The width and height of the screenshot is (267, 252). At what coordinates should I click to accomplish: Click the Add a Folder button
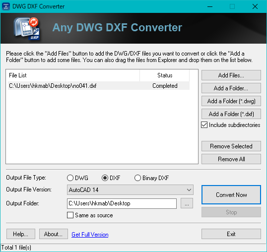click(231, 88)
